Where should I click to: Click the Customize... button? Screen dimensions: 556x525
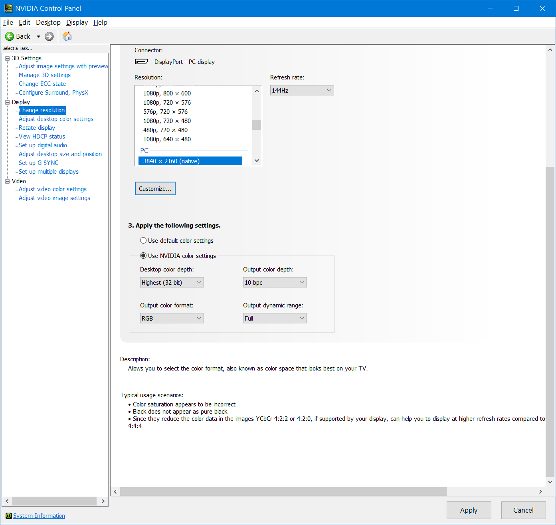155,189
